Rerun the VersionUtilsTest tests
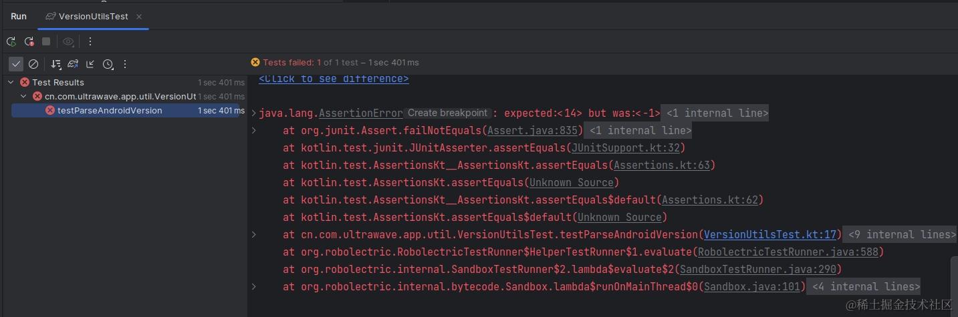This screenshot has height=317, width=958. 11,41
